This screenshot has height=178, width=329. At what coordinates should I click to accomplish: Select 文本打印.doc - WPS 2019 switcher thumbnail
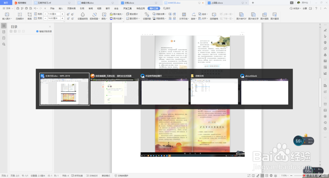click(64, 89)
